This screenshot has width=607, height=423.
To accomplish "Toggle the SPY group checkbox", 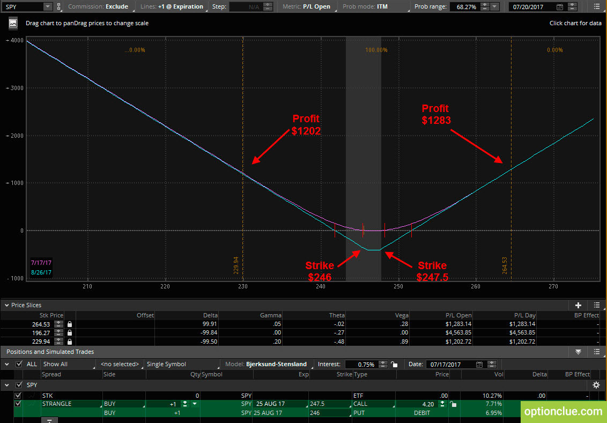I will tap(19, 385).
